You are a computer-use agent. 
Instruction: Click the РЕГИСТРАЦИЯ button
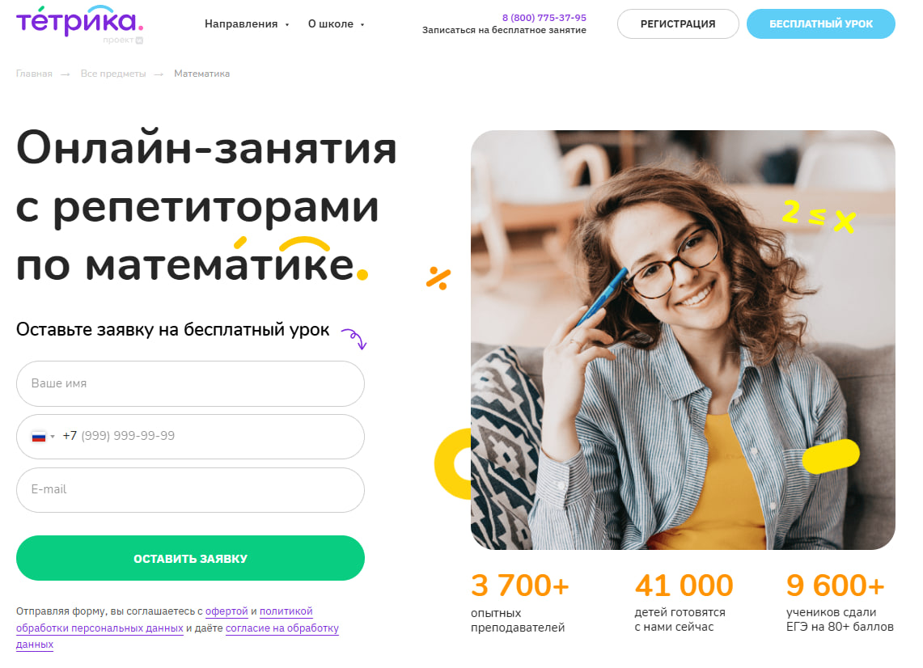tap(678, 24)
